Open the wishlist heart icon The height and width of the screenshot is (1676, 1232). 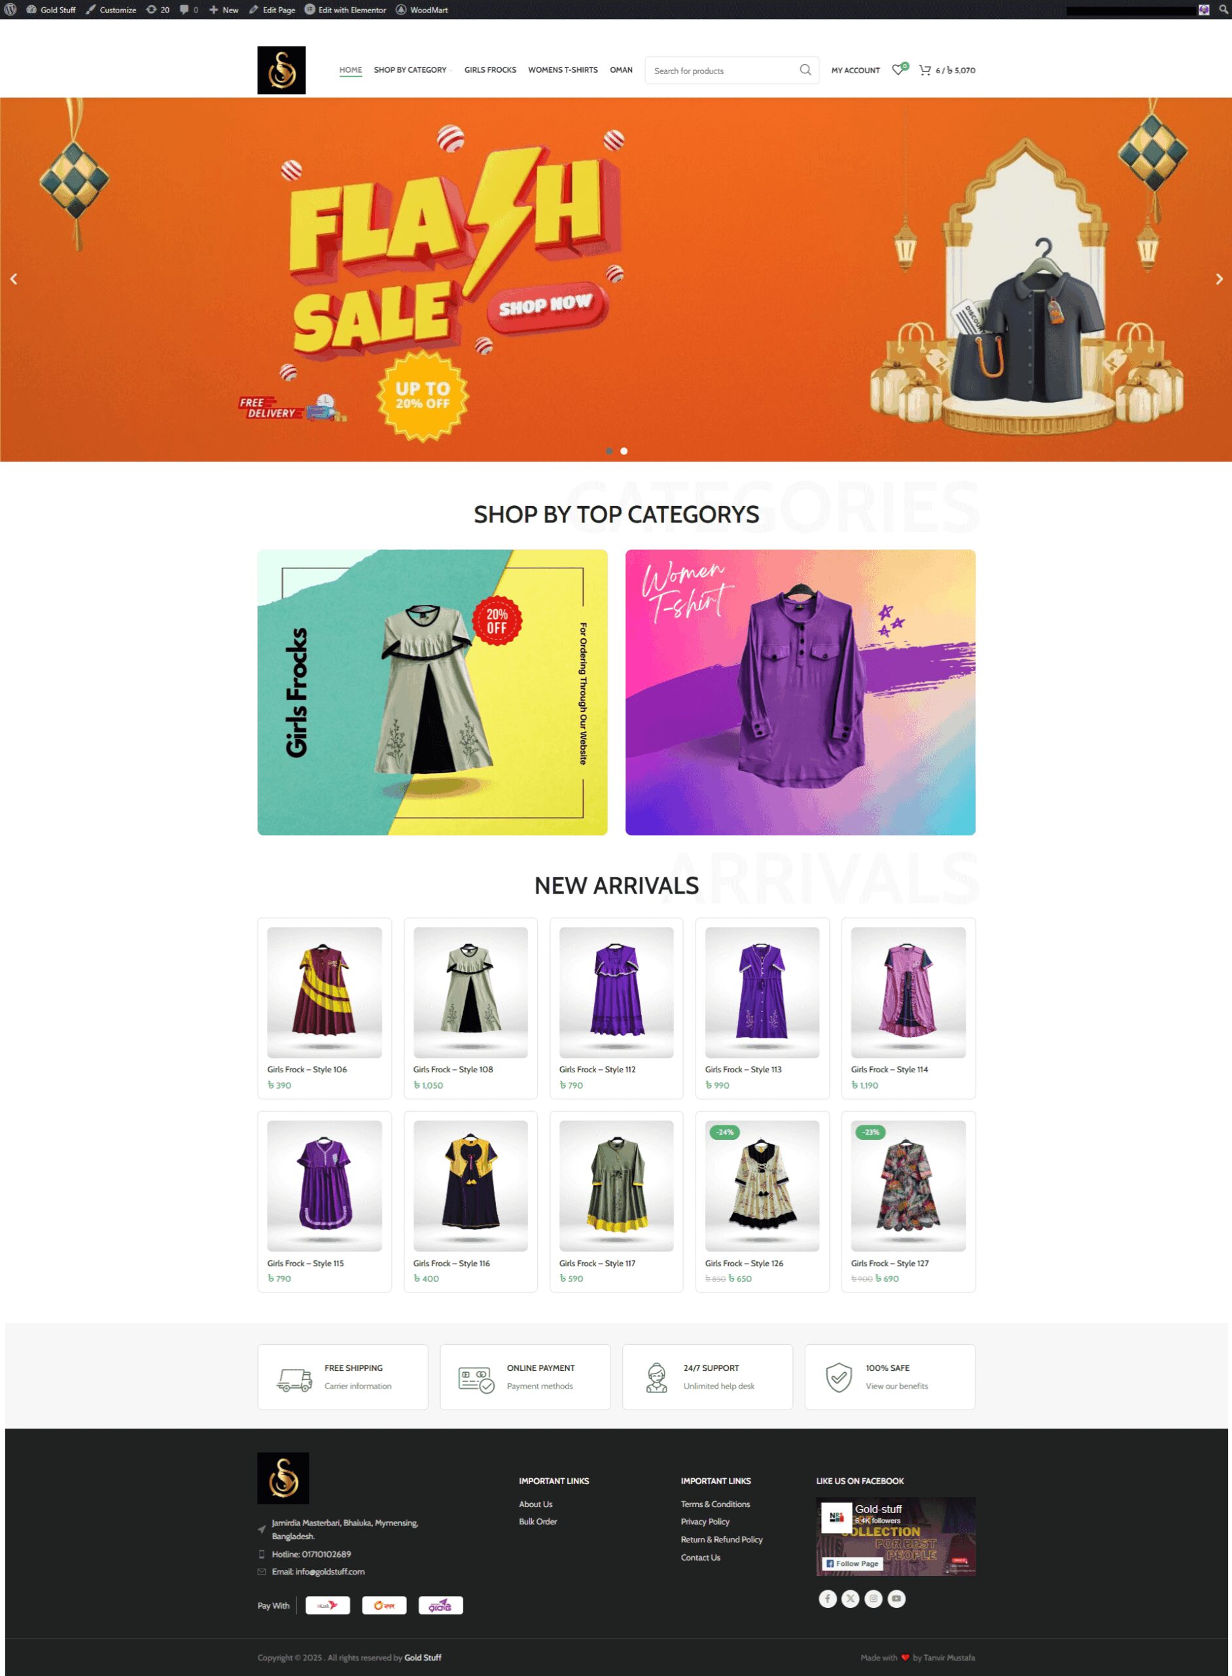898,69
